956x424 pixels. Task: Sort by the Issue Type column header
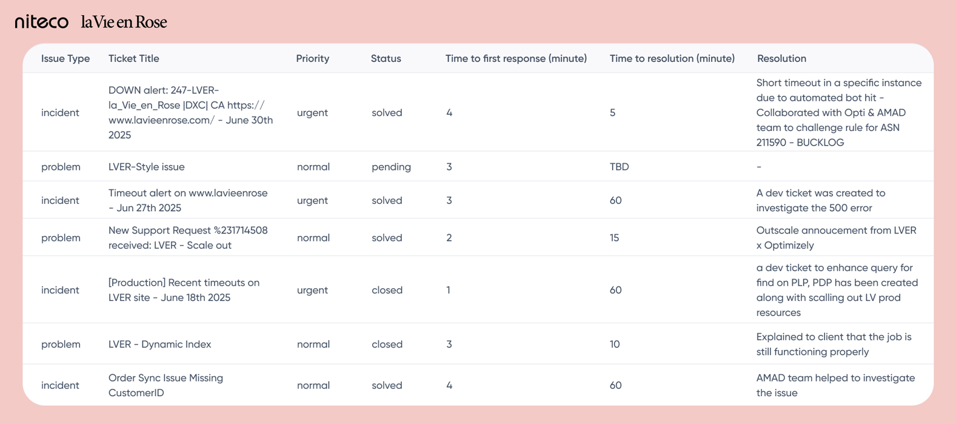click(x=65, y=58)
